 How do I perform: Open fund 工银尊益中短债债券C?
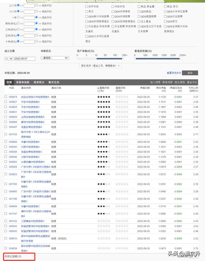click(x=33, y=221)
